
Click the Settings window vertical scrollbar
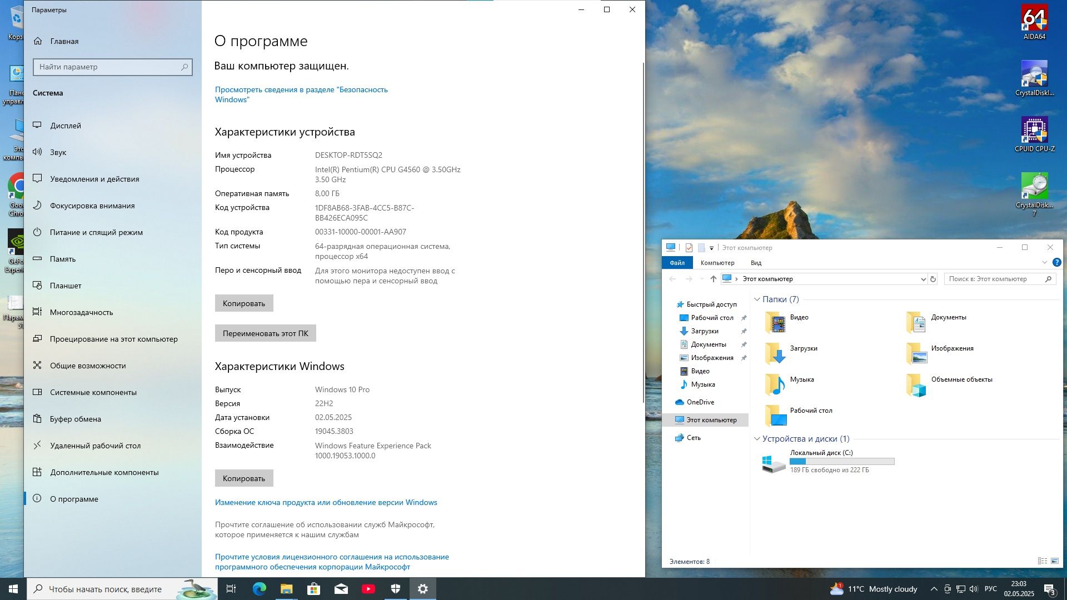click(643, 232)
